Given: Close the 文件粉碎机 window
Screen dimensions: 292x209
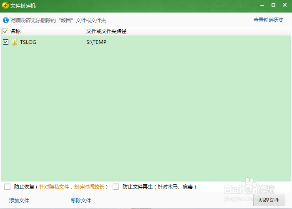Looking at the screenshot, I should click(x=284, y=5).
